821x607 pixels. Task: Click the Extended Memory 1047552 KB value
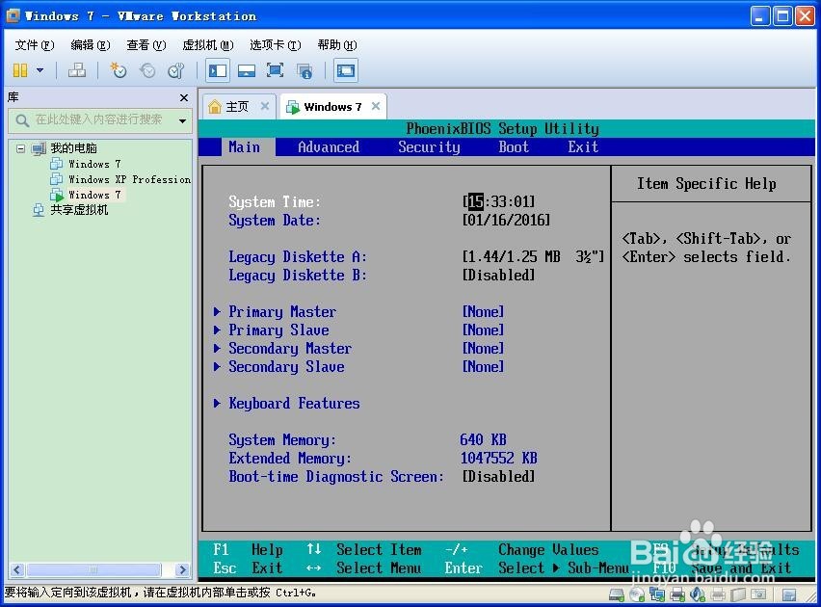(x=498, y=459)
